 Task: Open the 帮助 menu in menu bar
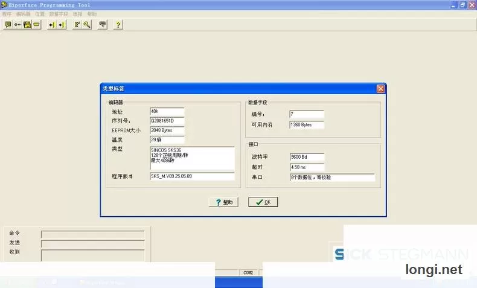(92, 14)
